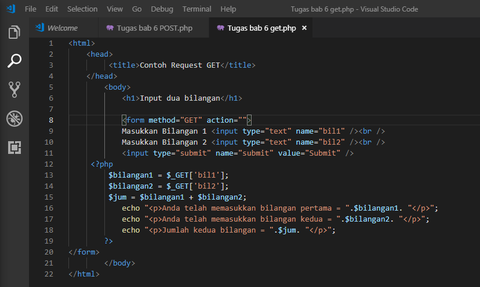Click the VS Code logo in title bar
This screenshot has width=480, height=287.
tap(11, 9)
